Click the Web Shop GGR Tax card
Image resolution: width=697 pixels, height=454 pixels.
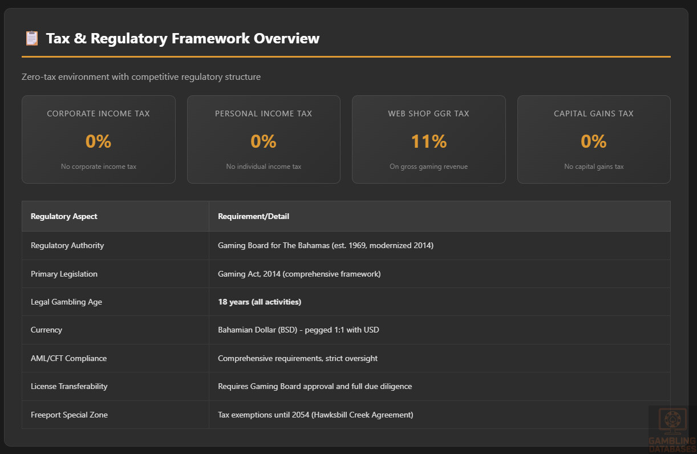428,139
